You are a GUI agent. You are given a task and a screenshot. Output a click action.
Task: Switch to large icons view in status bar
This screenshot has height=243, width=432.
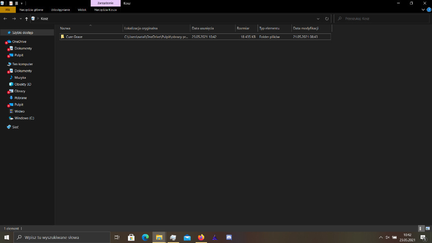click(x=427, y=229)
